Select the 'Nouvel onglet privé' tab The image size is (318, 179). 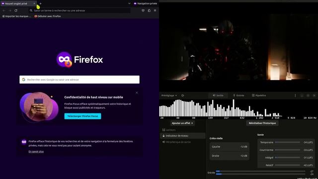(x=18, y=3)
